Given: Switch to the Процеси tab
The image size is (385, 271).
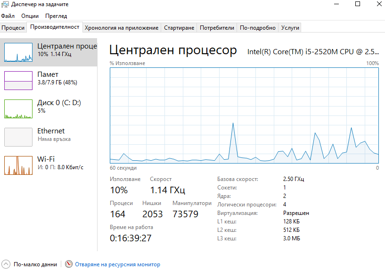Looking at the screenshot, I should (13, 28).
